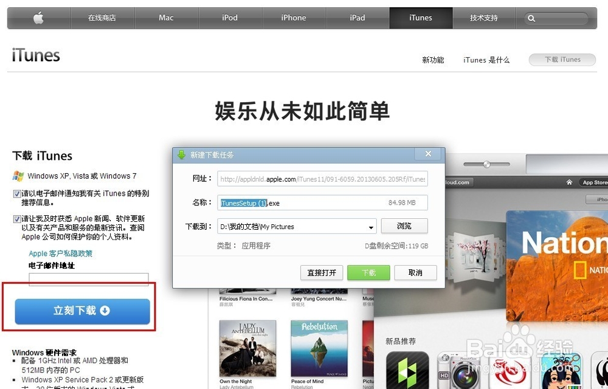The image size is (608, 389).
Task: Open the 新功能 link
Action: point(433,60)
